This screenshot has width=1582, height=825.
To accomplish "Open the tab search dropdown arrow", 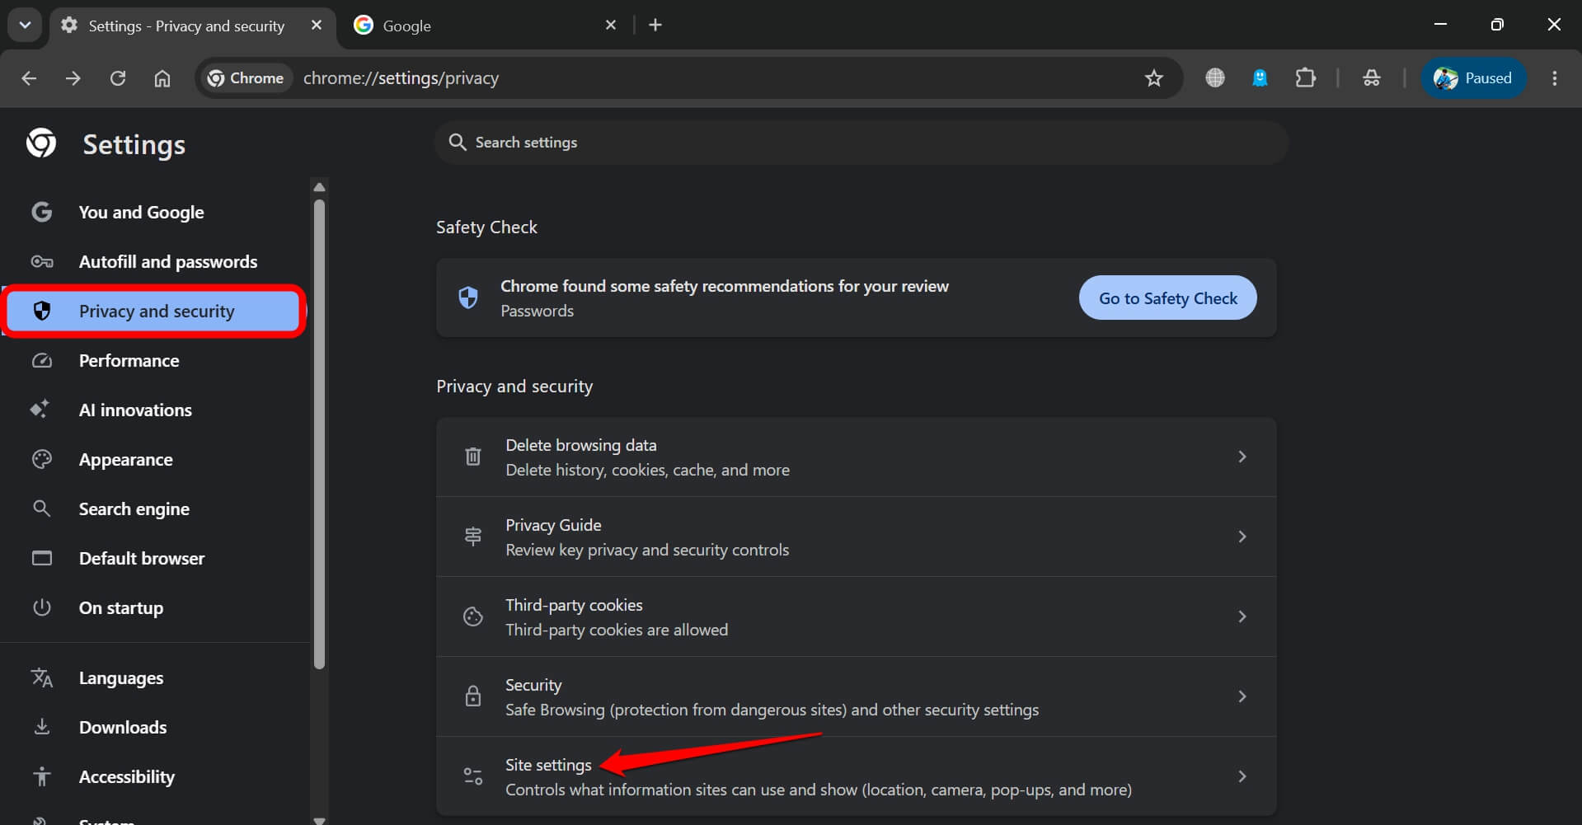I will (25, 25).
